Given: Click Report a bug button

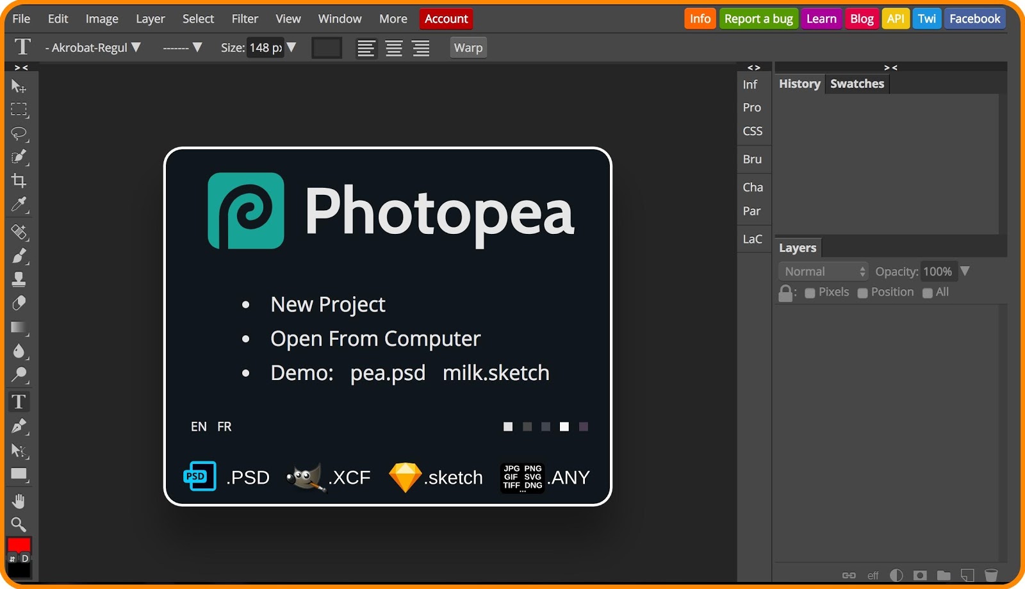Looking at the screenshot, I should tap(758, 19).
